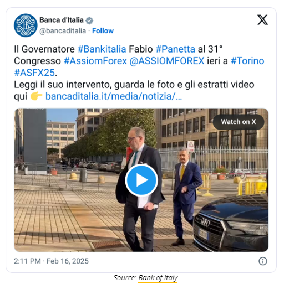Play the embedded video

click(x=141, y=180)
